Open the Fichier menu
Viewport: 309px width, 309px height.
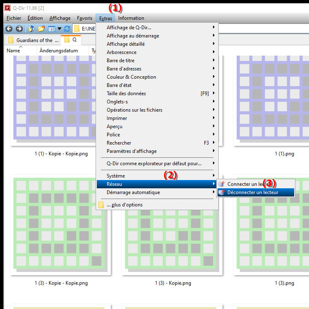(14, 18)
